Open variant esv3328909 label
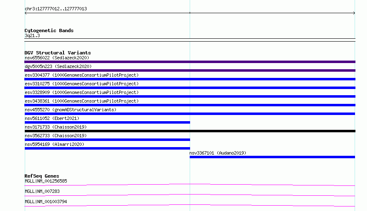The height and width of the screenshot is (211, 367). (x=82, y=92)
